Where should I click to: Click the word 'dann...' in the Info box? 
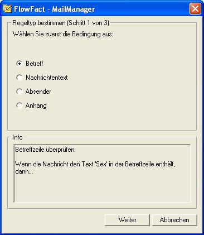(24, 171)
